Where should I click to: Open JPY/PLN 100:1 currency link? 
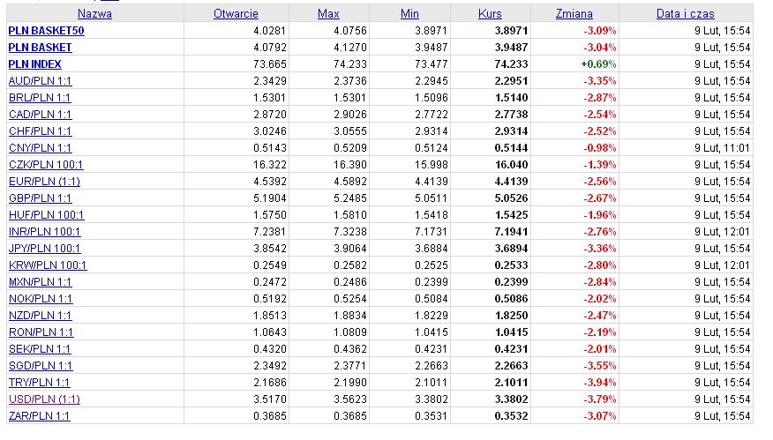coord(44,249)
